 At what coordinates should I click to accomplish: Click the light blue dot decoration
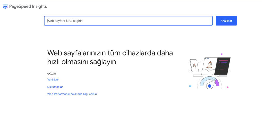coord(190,86)
